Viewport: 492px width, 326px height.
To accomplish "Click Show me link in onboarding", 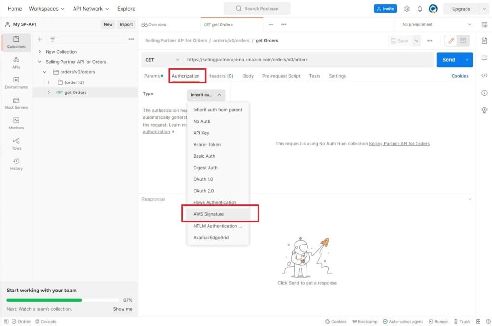I will (123, 309).
